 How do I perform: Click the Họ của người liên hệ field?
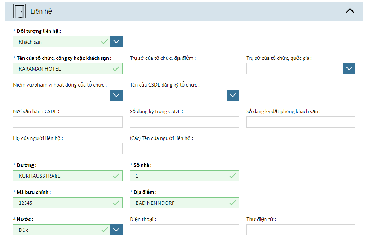67,149
